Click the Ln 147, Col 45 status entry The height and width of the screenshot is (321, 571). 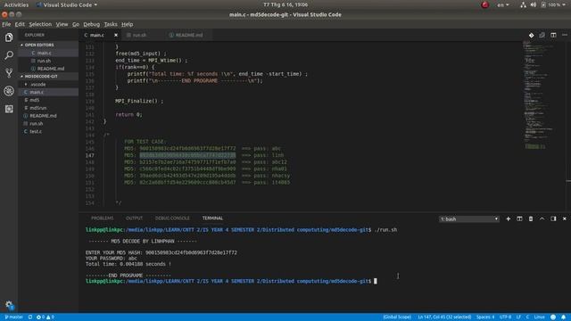click(444, 317)
